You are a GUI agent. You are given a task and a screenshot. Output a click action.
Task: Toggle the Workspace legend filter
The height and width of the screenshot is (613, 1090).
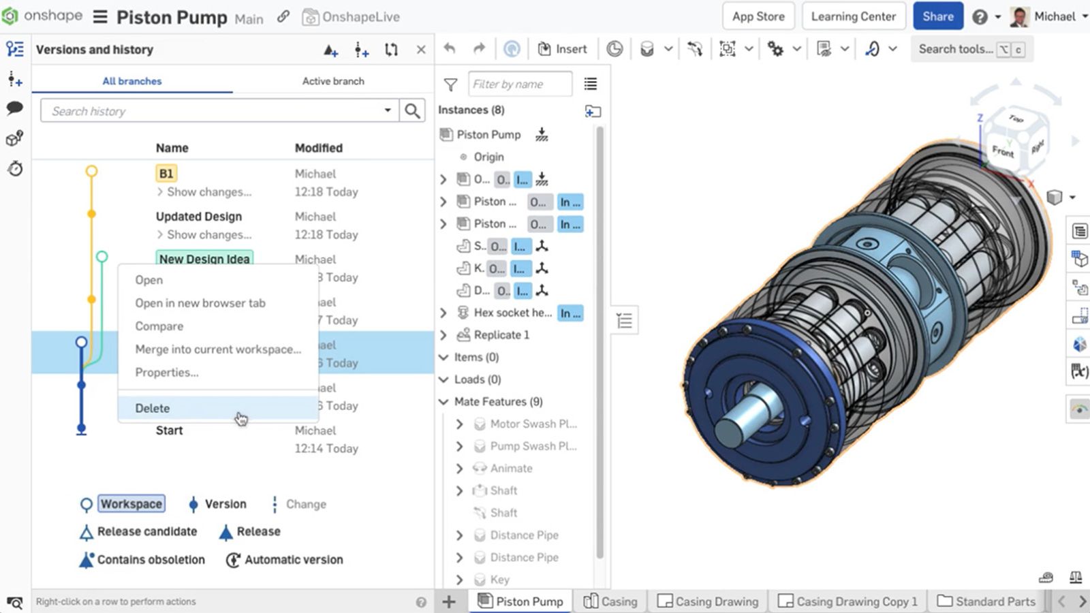[131, 504]
